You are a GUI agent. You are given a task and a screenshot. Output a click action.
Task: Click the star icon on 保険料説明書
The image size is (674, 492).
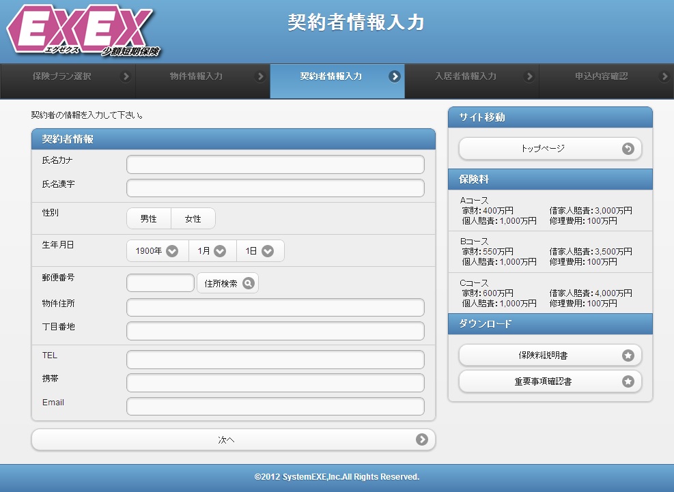click(628, 356)
